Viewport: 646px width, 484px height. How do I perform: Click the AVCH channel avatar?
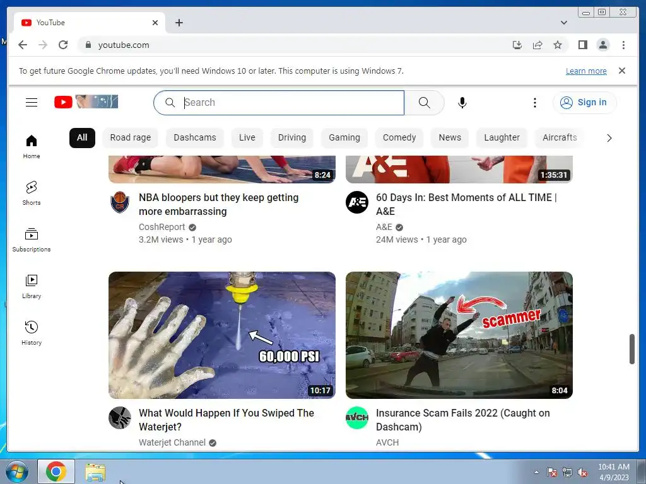[357, 418]
